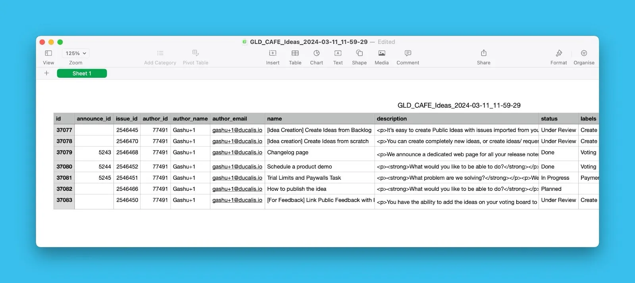Open the Shape picker
The height and width of the screenshot is (283, 635).
pos(359,53)
